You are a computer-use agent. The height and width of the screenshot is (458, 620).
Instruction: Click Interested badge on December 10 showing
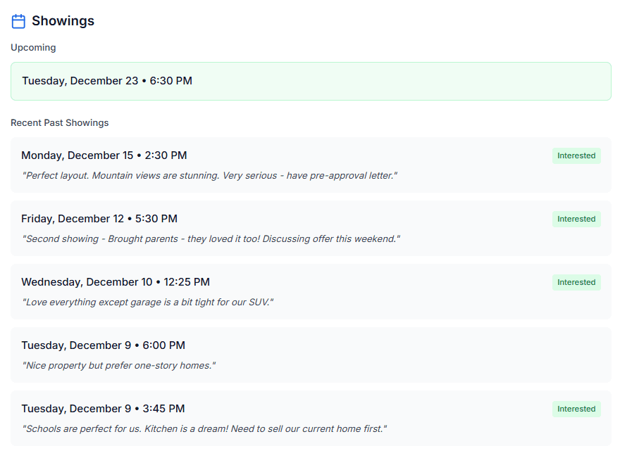click(576, 282)
